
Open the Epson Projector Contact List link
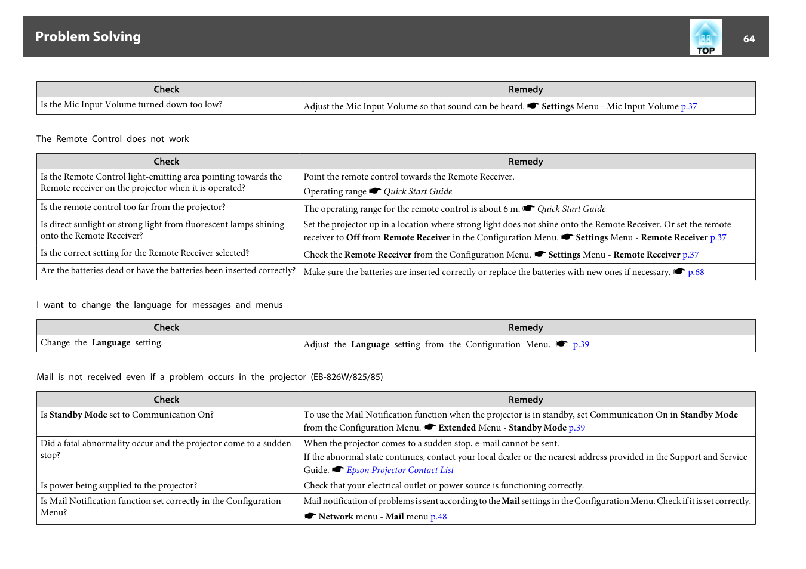[x=400, y=470]
